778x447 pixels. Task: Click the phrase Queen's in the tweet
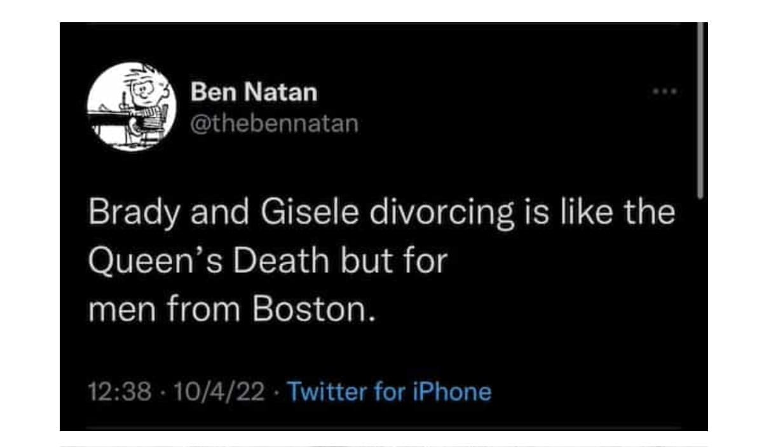[x=154, y=260]
